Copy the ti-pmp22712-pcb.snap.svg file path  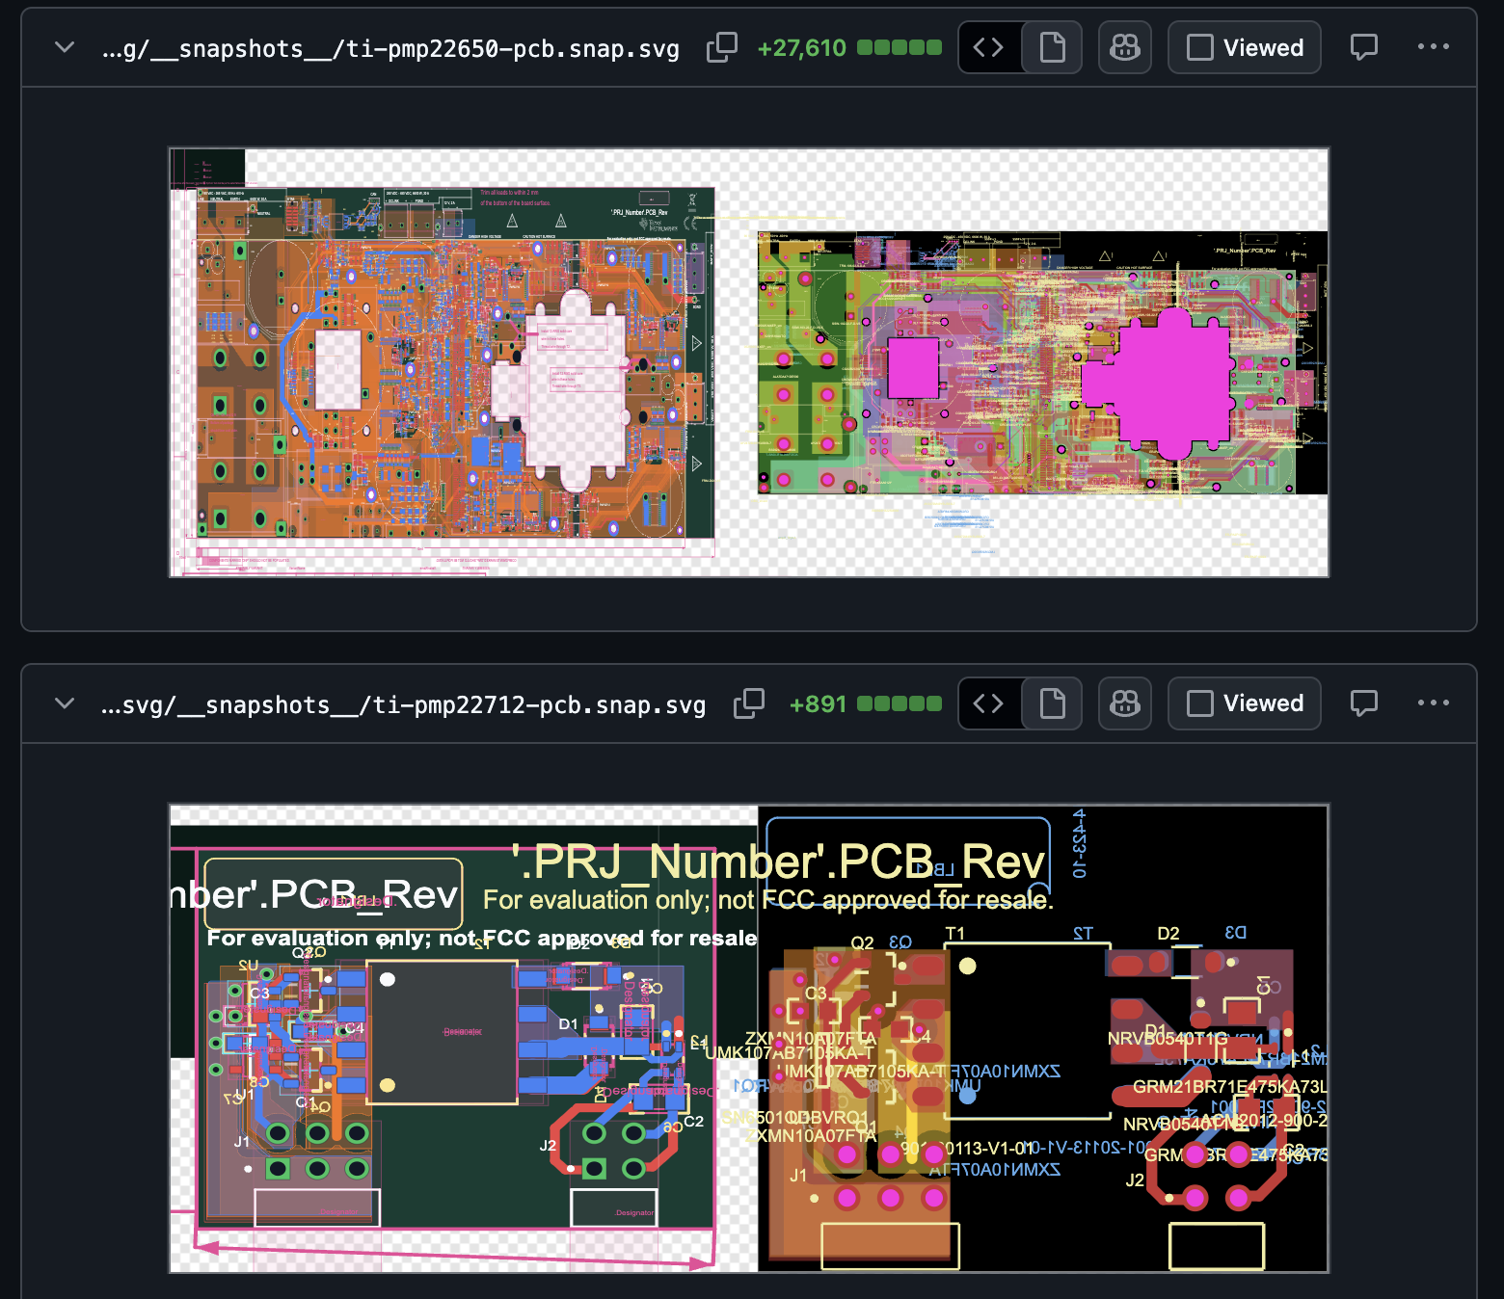(x=749, y=703)
